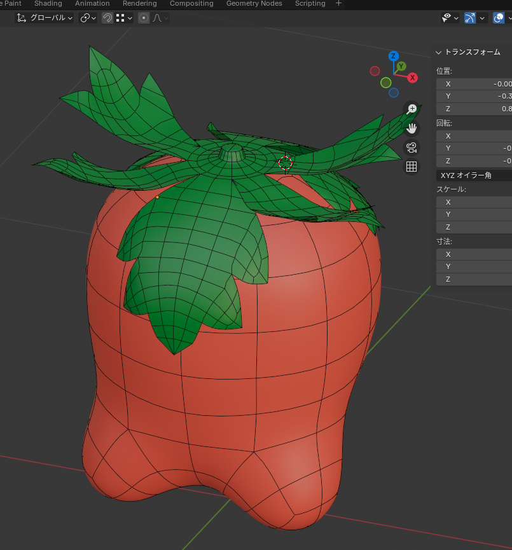The image size is (512, 550).
Task: Click the 寸法 Y value field
Action: pyautogui.click(x=474, y=266)
